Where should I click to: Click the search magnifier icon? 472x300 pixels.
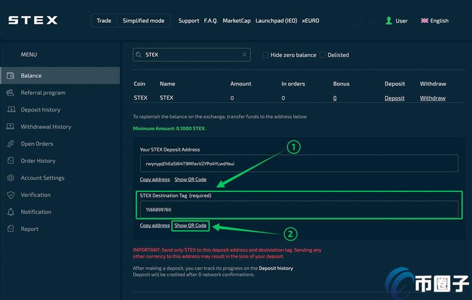[x=139, y=55]
